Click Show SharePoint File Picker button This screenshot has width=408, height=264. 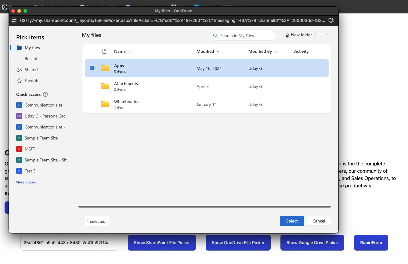[x=162, y=243]
